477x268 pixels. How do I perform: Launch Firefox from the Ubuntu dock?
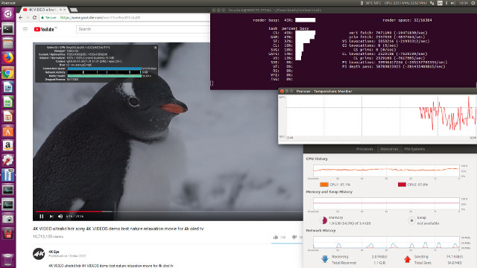click(8, 58)
